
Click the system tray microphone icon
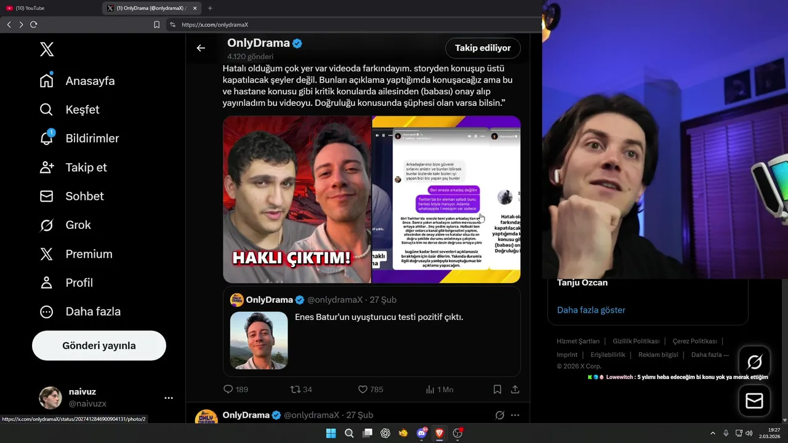click(x=726, y=433)
